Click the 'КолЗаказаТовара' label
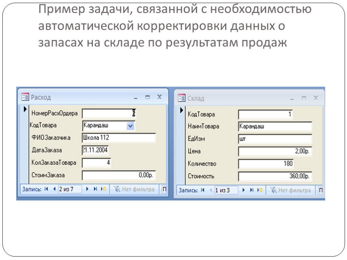This screenshot has height=260, width=347. pyautogui.click(x=54, y=163)
